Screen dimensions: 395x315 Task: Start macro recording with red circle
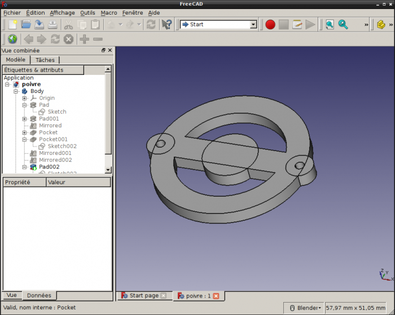click(270, 24)
